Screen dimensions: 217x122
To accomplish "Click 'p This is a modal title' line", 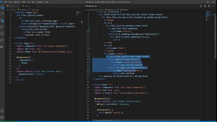I will click(37, 32).
